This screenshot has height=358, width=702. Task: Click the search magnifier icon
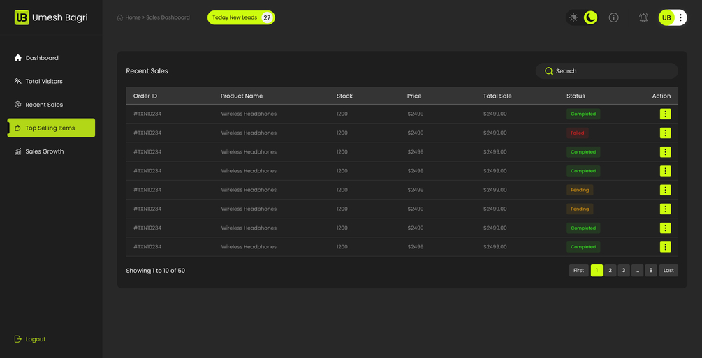point(548,70)
